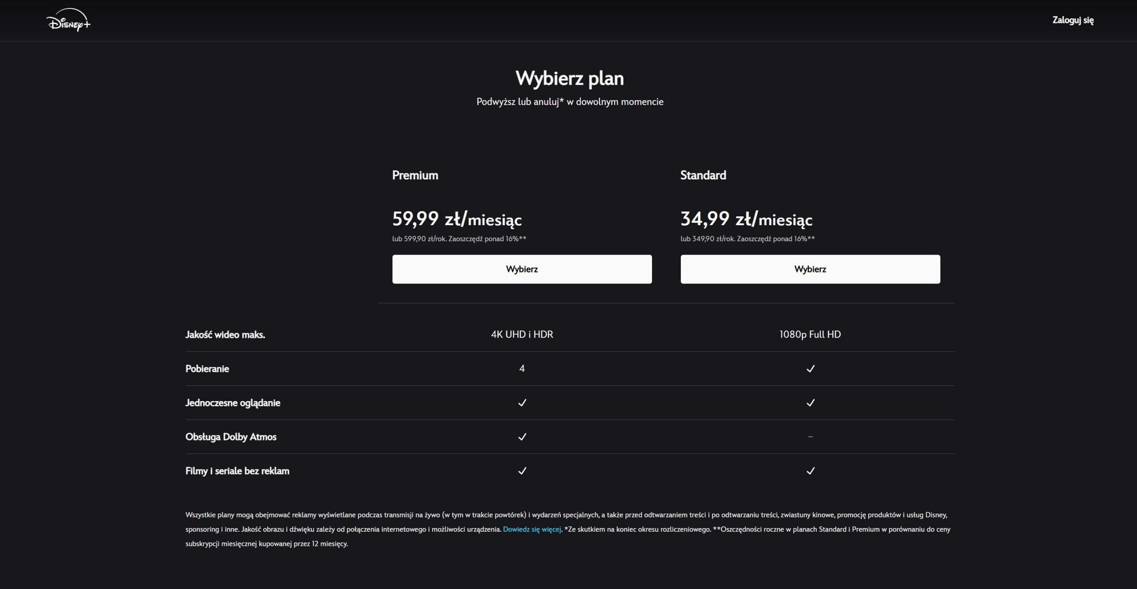Click Standard Jednoczesne oglądanie checkmark
Image resolution: width=1137 pixels, height=589 pixels.
810,403
